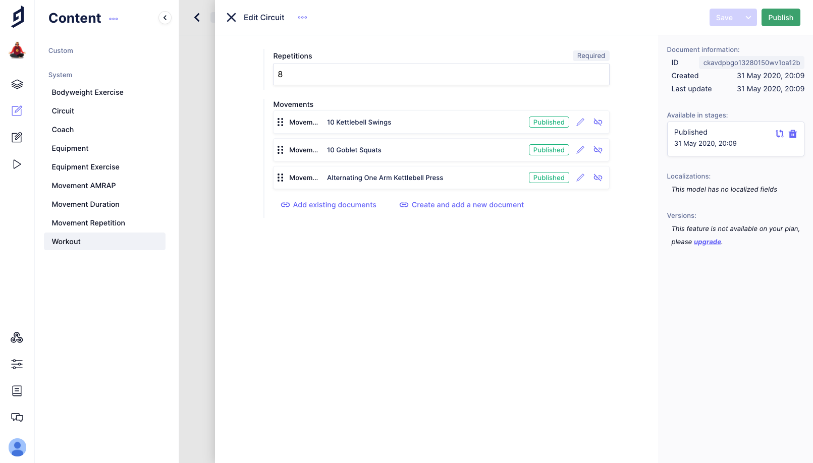Click the sync icon in Published stage
The width and height of the screenshot is (813, 463).
780,134
